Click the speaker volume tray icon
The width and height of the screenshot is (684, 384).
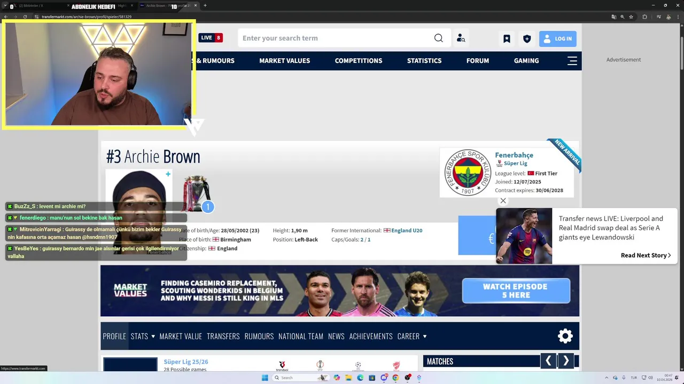point(650,378)
